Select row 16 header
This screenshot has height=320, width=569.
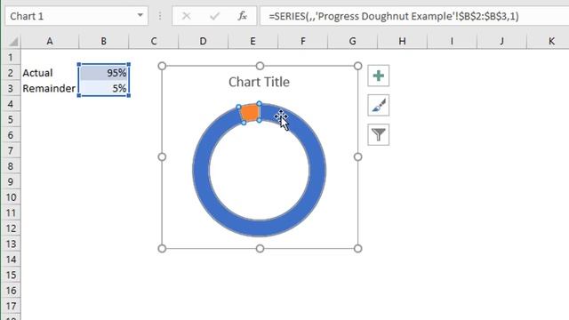(x=11, y=291)
